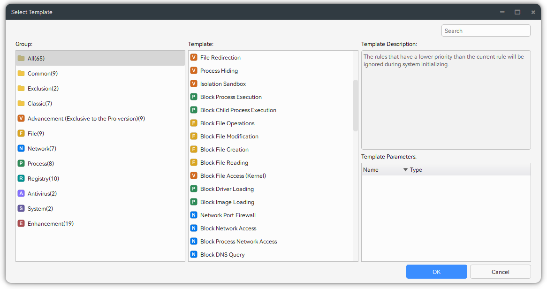Click the blue N icon next to Network Port Firewall
The image size is (547, 289).
point(194,215)
